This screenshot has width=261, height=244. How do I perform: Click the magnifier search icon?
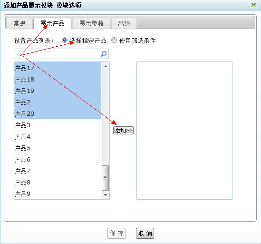coord(104,54)
